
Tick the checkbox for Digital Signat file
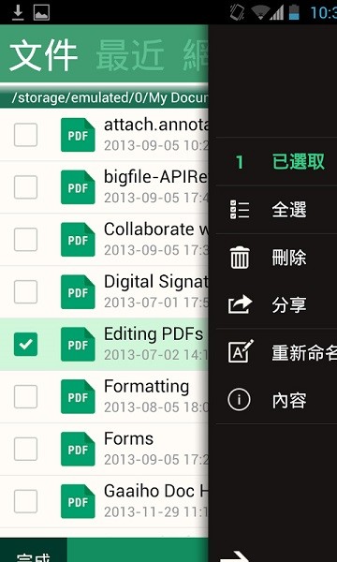coord(25,291)
